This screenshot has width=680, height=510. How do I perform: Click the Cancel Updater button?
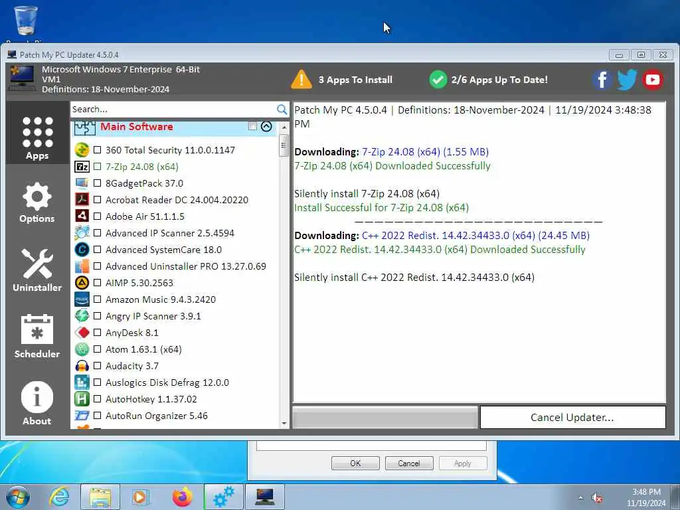pyautogui.click(x=572, y=417)
